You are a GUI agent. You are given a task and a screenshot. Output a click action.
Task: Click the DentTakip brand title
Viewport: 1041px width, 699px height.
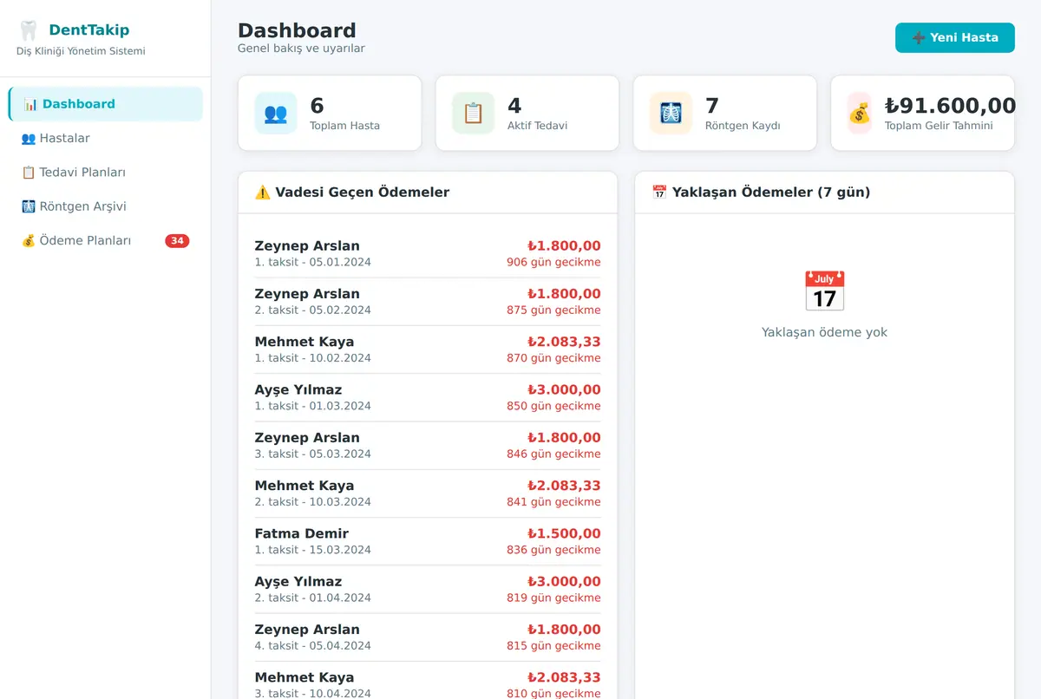89,30
